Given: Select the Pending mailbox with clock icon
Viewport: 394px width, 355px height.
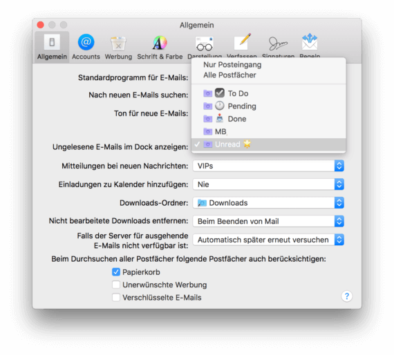Looking at the screenshot, I should tap(269, 106).
